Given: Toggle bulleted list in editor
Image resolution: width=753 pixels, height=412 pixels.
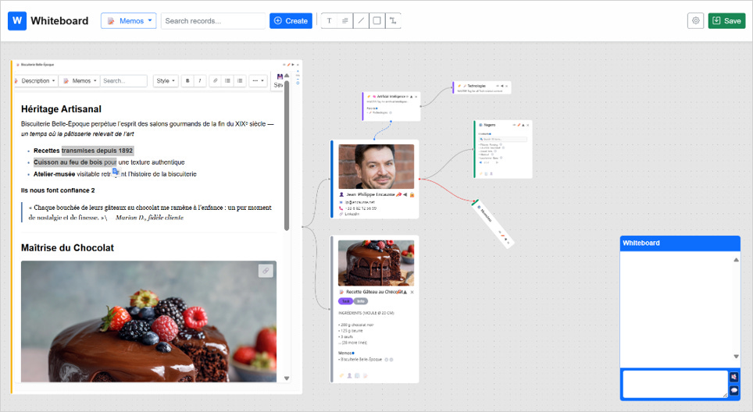Looking at the screenshot, I should point(227,80).
